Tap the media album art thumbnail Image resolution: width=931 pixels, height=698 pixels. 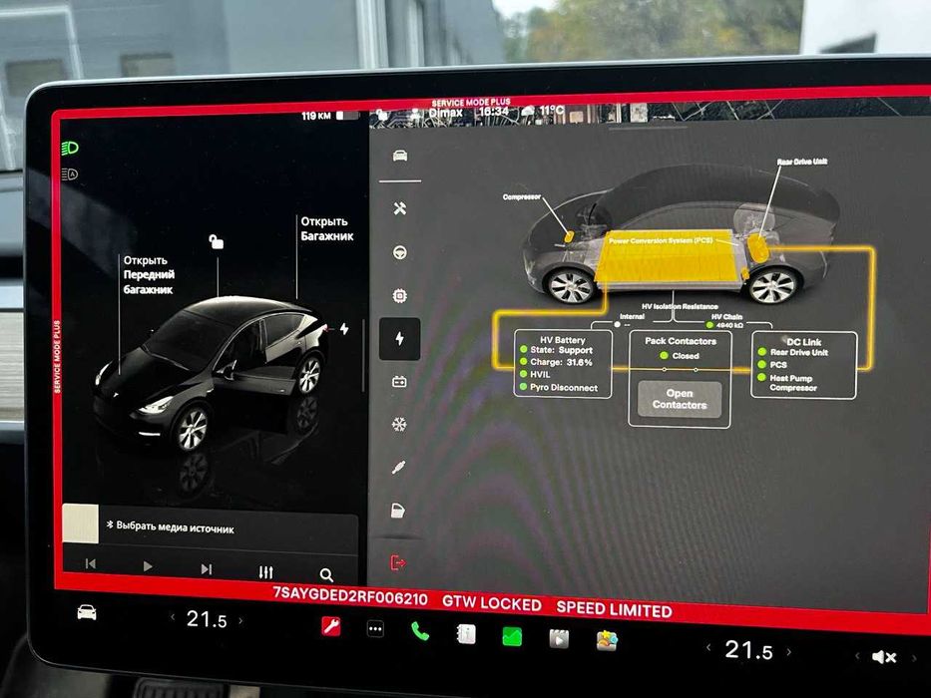(x=80, y=523)
